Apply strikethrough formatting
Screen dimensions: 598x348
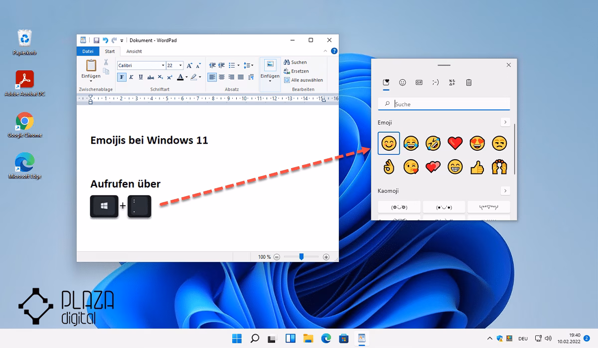[x=150, y=77]
